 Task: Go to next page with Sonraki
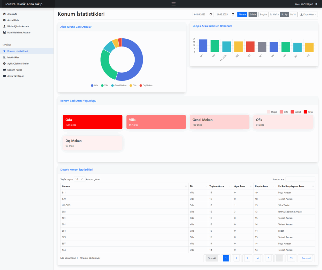(306, 258)
